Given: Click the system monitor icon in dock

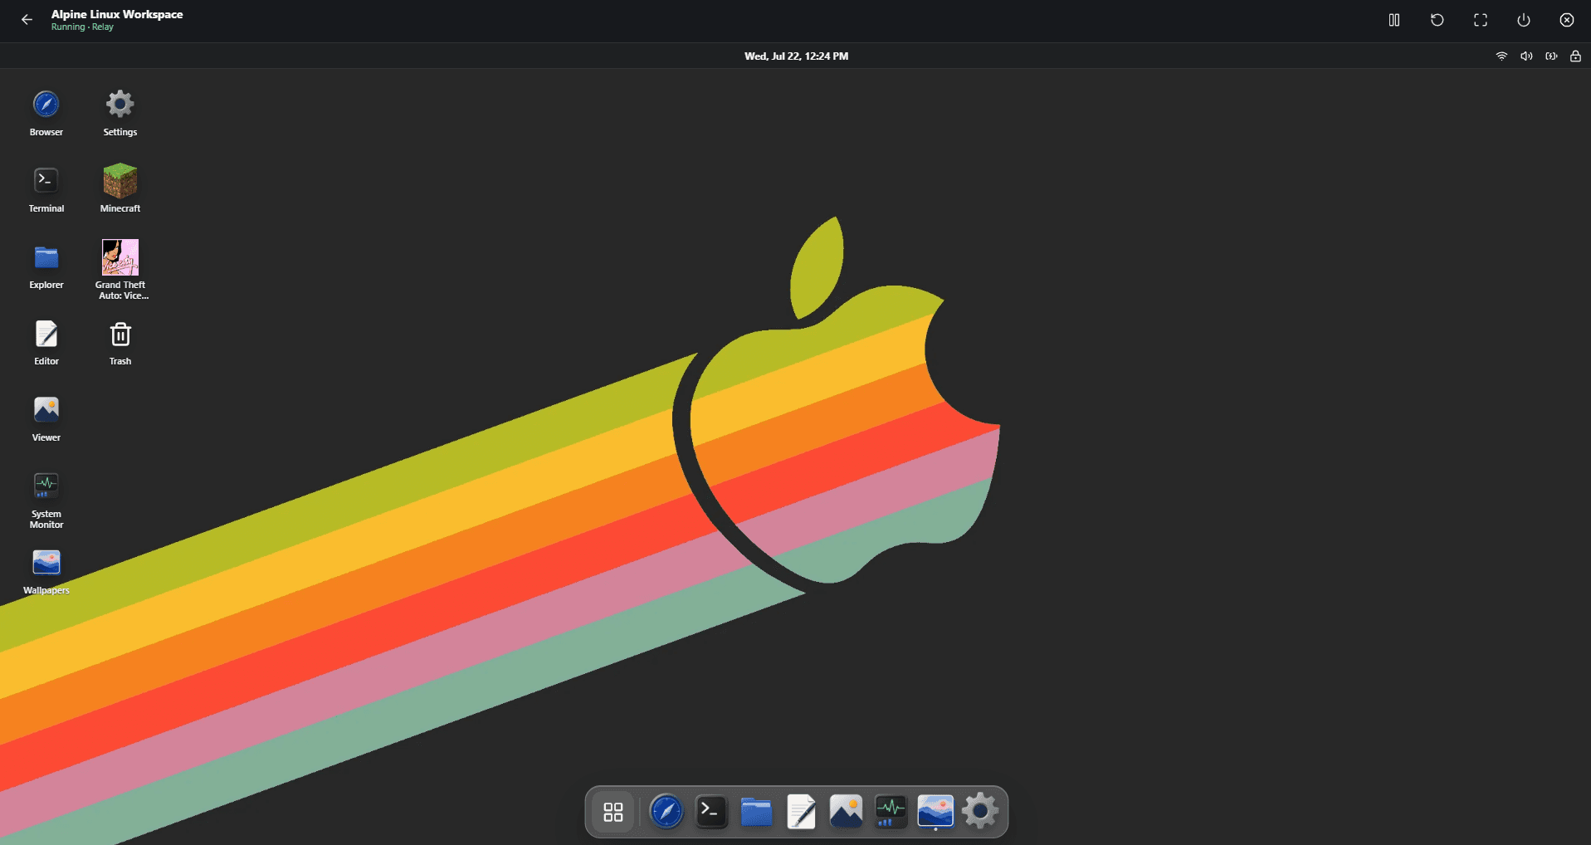Looking at the screenshot, I should click(891, 811).
